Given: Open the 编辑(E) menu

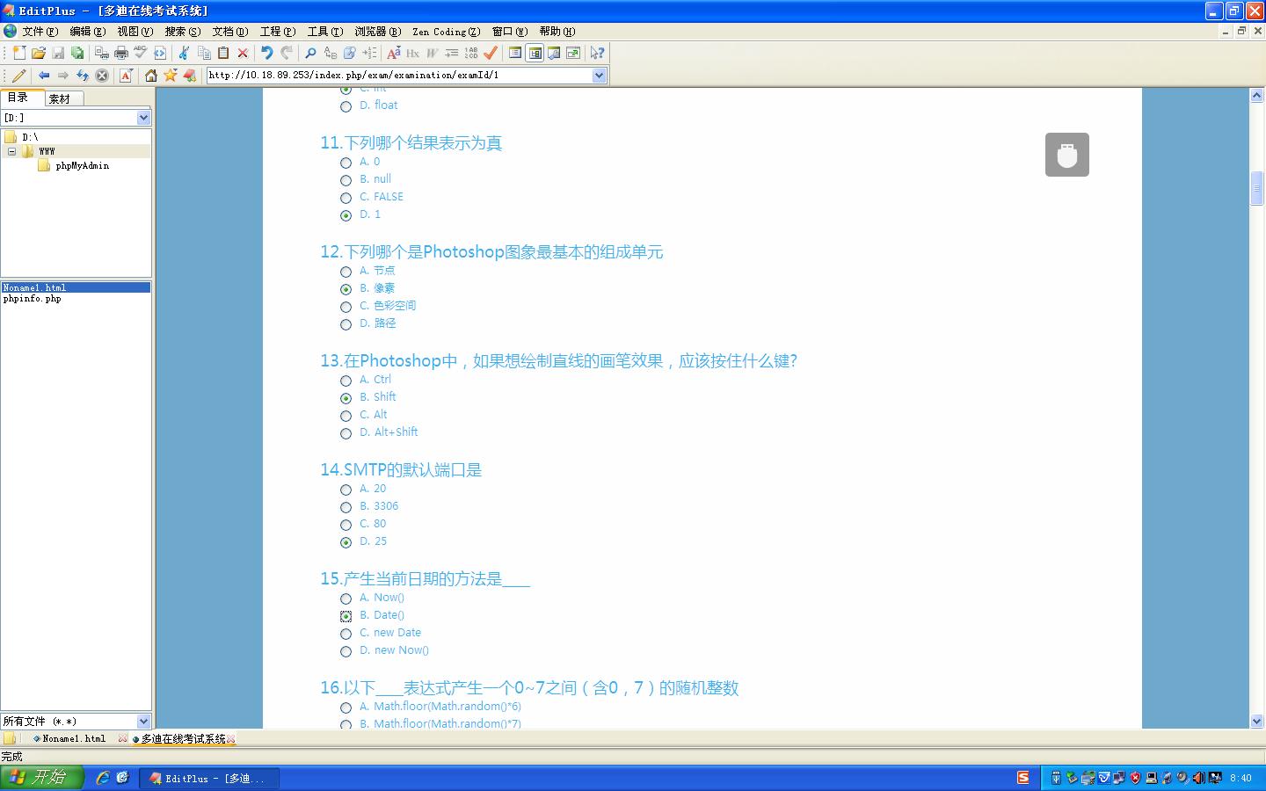Looking at the screenshot, I should (88, 31).
